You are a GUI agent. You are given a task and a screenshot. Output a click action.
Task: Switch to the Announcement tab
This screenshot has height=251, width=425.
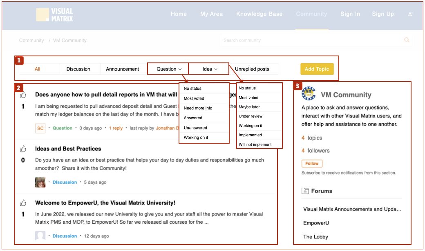[x=122, y=69]
